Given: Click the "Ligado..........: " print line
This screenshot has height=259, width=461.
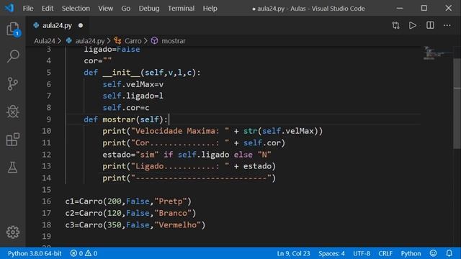Looking at the screenshot, I should click(x=189, y=166).
